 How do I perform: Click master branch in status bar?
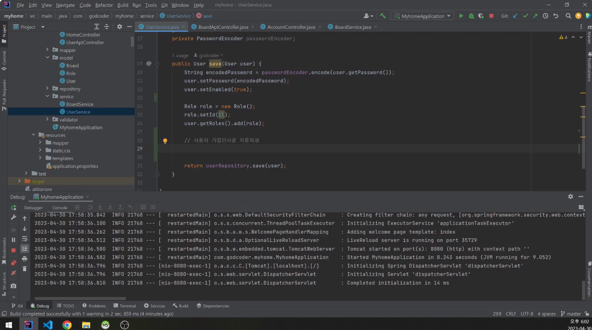(x=571, y=314)
